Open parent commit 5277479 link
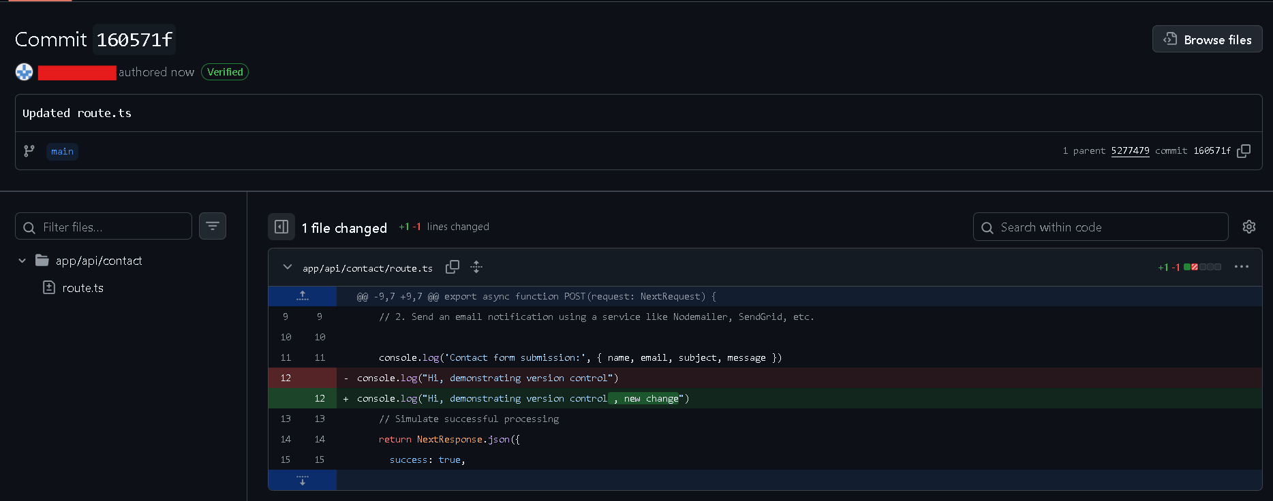 [x=1129, y=151]
